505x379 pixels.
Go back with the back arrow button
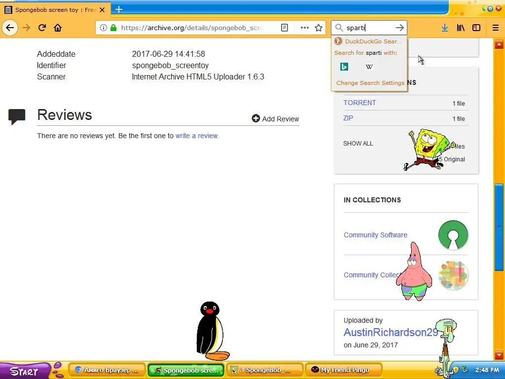pyautogui.click(x=10, y=28)
